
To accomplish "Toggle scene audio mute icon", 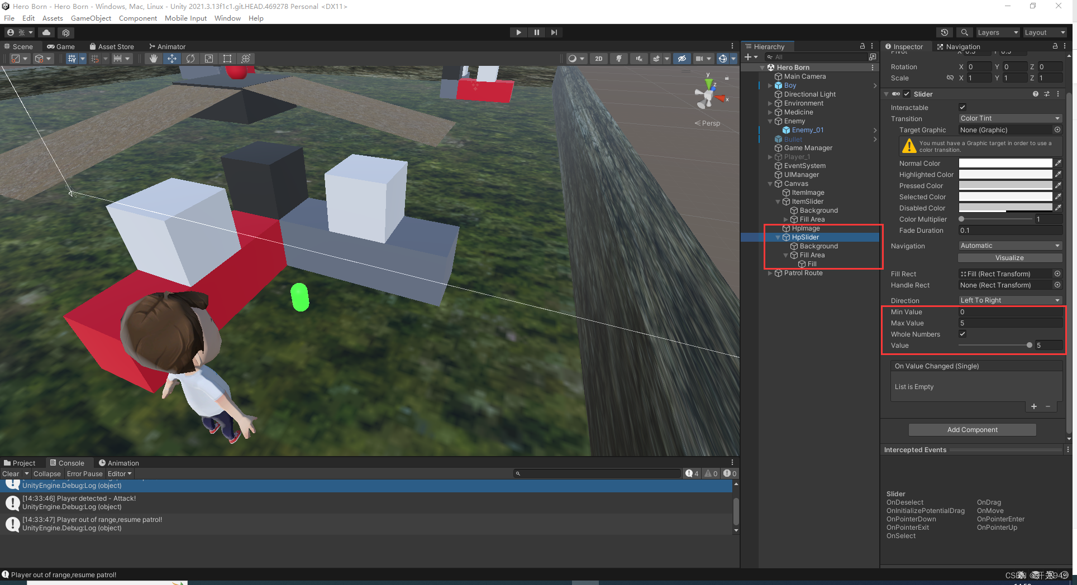I will 639,59.
